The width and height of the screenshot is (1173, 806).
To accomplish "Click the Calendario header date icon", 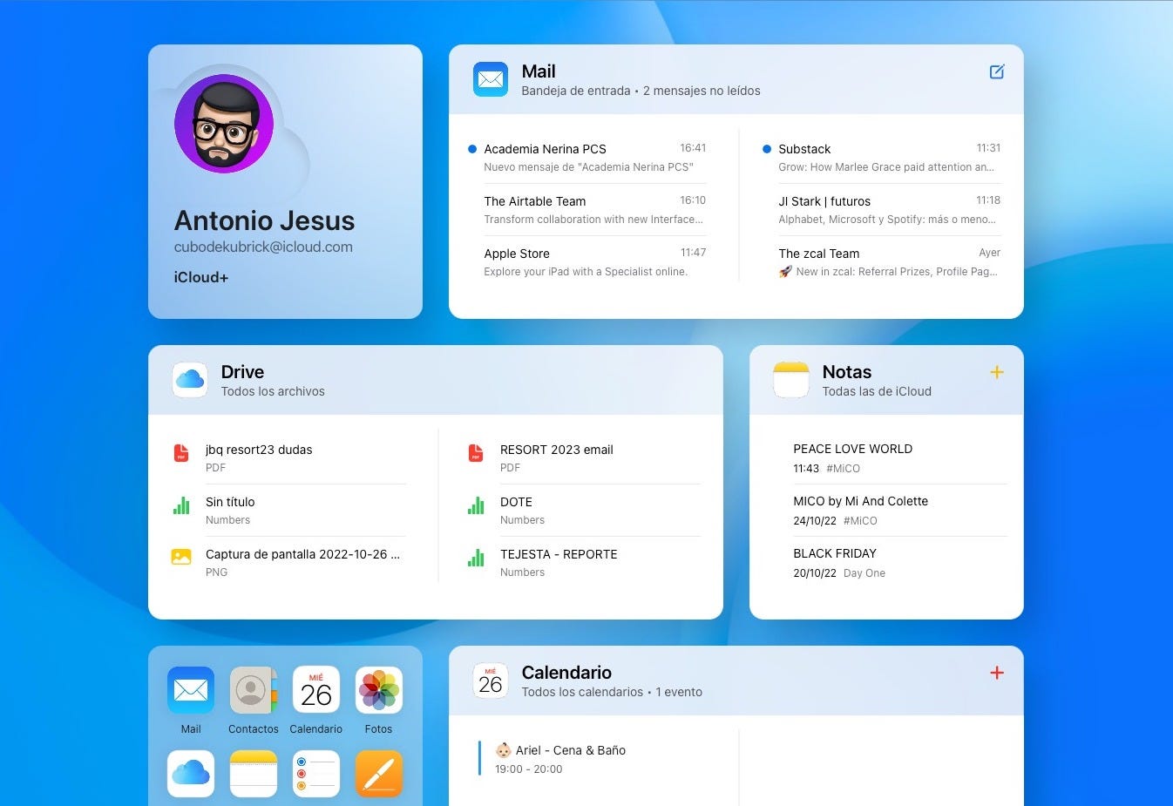I will click(491, 681).
